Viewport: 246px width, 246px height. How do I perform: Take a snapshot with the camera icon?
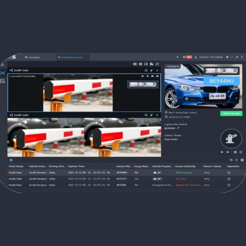(157, 76)
